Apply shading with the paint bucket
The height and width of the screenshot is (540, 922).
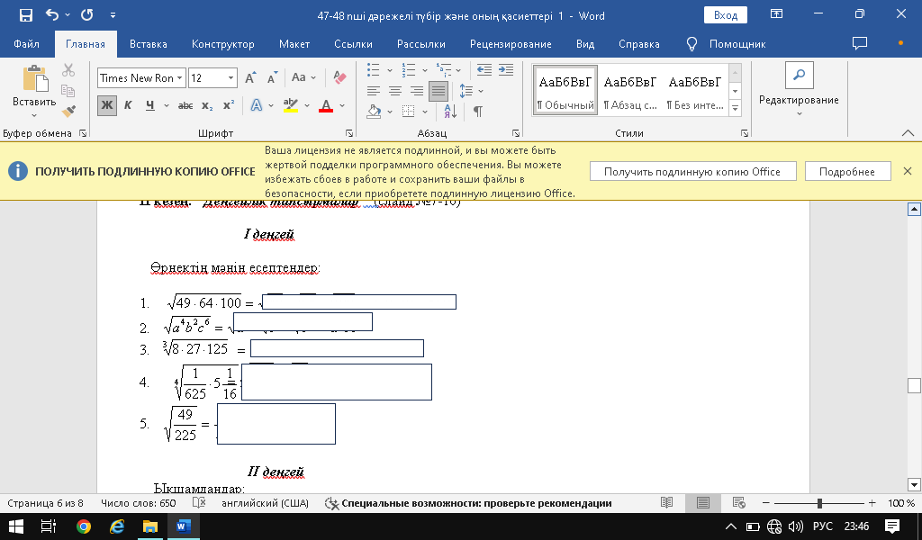pos(374,111)
